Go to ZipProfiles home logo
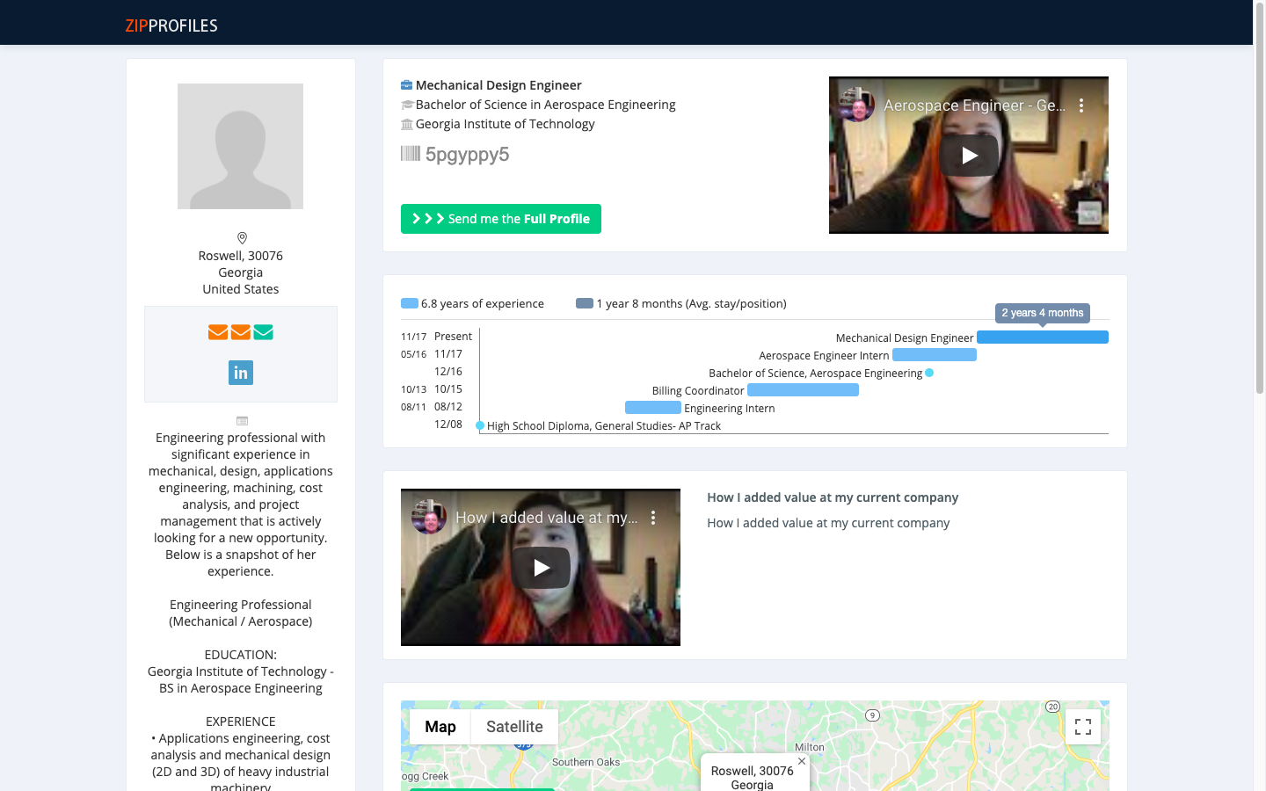The image size is (1266, 791). point(171,25)
